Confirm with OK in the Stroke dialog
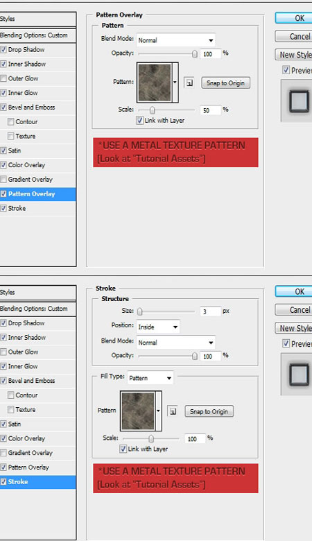The image size is (312, 541). pos(294,291)
